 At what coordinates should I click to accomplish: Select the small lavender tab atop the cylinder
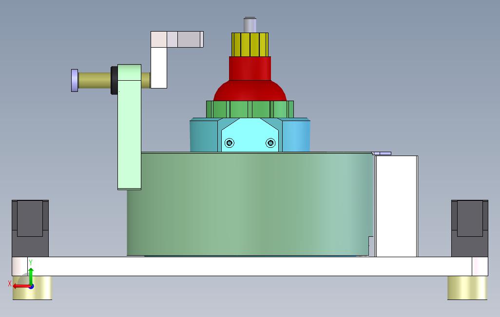coord(383,154)
